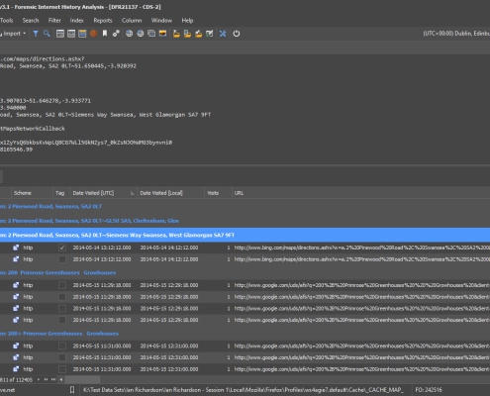Open Search via magnifying glass icon
490x396 pixels.
click(x=47, y=34)
